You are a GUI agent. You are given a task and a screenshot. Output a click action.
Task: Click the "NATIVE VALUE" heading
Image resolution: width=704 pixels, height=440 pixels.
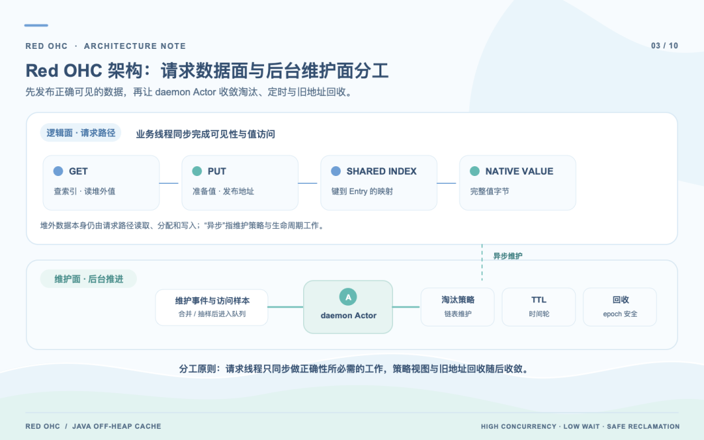519,171
